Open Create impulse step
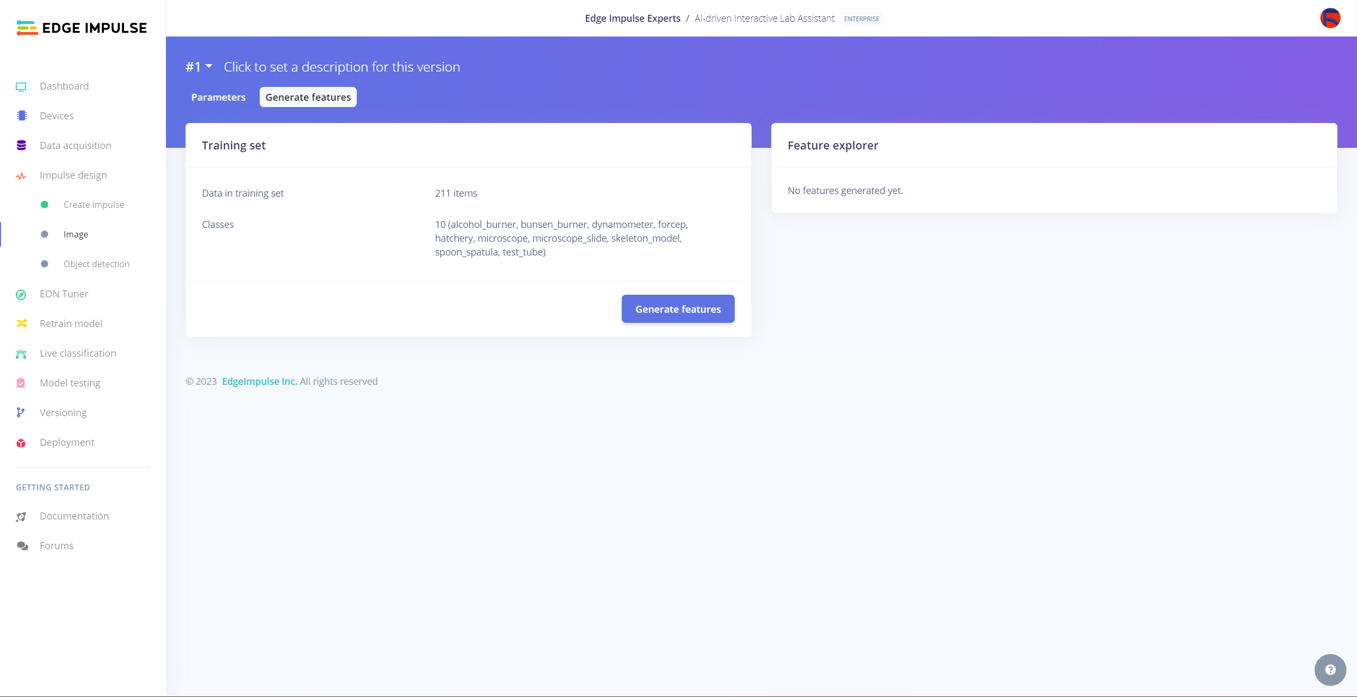 click(x=94, y=205)
